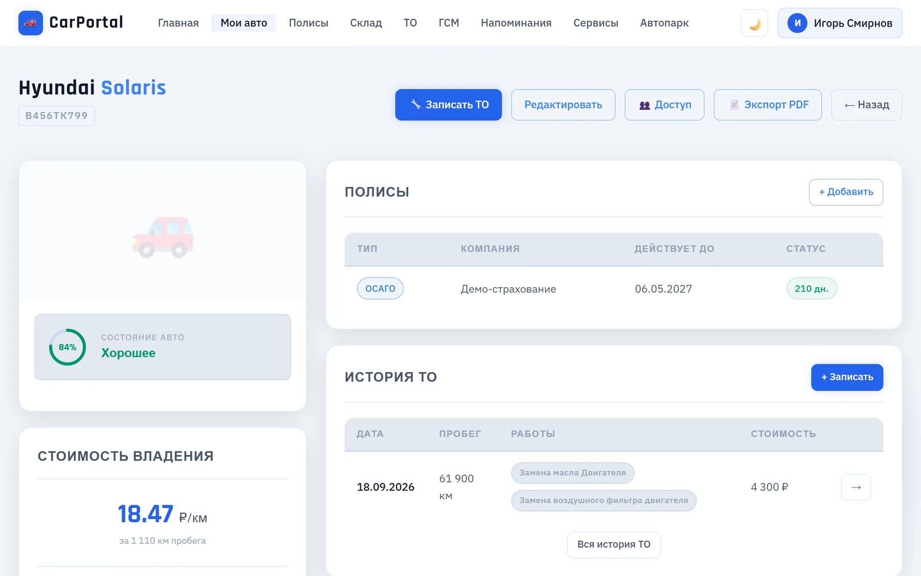Click the blue И avatar circle
921x576 pixels.
797,23
